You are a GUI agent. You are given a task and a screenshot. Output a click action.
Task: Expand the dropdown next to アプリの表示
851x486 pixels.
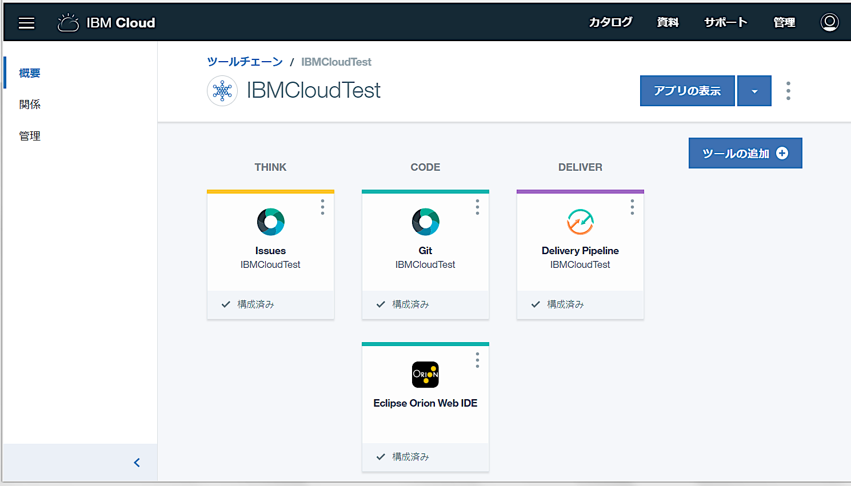754,91
